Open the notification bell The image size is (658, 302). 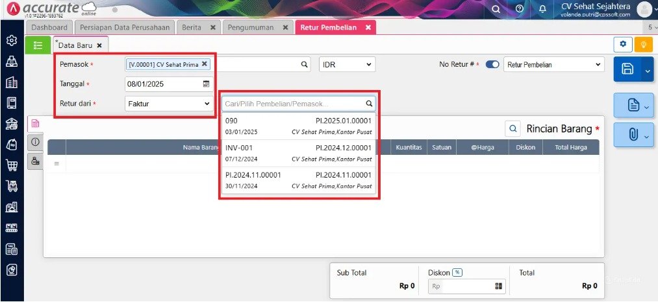coord(542,9)
